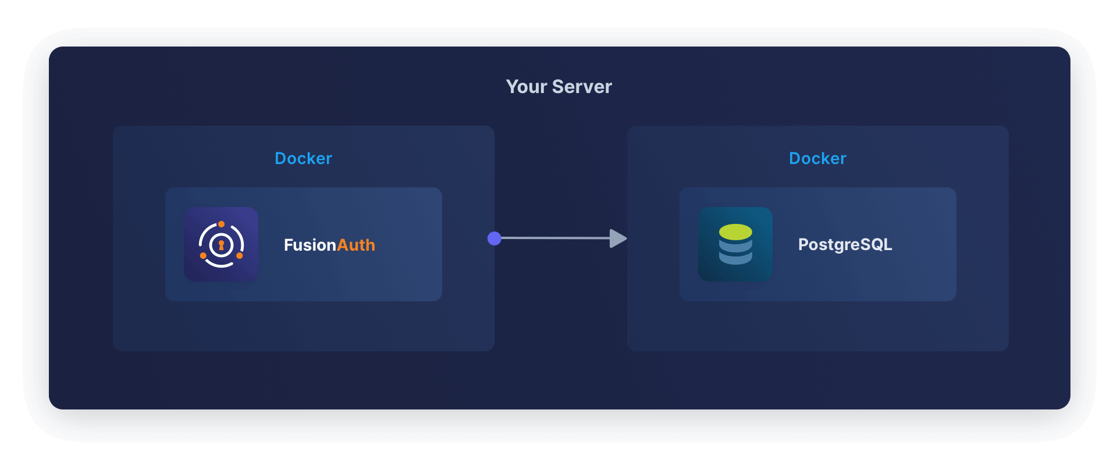Screen dimensions: 1117x456
Task: Click the 'Docker' label above PostgreSQL
Action: (x=817, y=158)
